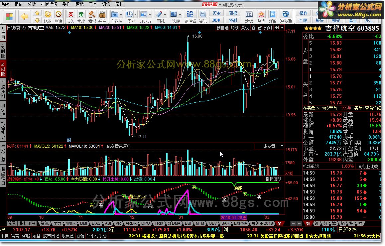The image size is (385, 246).
Task: Click the 新股 IPO icon
Action: pos(273,17)
